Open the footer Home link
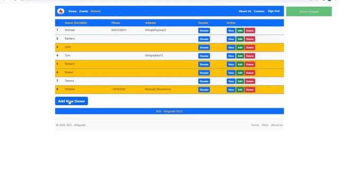339x190 pixels. [x=255, y=125]
